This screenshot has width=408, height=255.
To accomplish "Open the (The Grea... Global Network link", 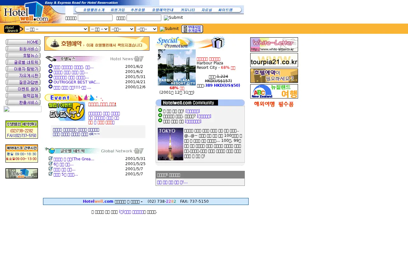I will (x=74, y=159).
